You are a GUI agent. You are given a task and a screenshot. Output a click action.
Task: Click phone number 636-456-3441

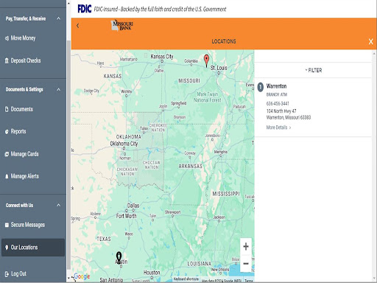tap(278, 103)
